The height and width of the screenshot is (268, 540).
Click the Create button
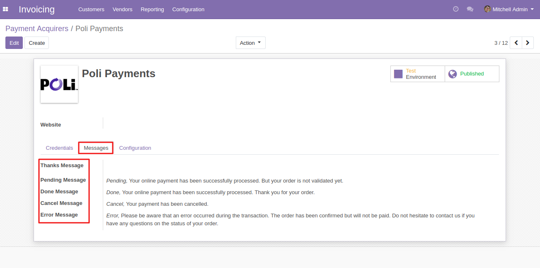(x=37, y=43)
